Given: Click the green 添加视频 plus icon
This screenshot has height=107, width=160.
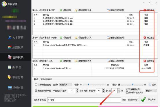Looking at the screenshot, I should coord(61,10).
